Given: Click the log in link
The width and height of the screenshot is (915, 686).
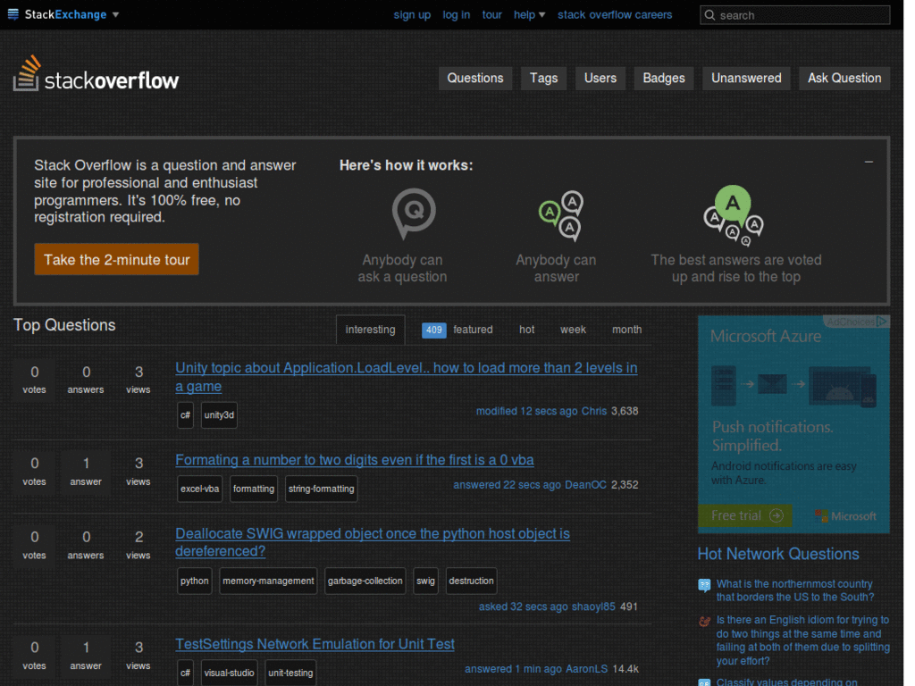Looking at the screenshot, I should (456, 14).
